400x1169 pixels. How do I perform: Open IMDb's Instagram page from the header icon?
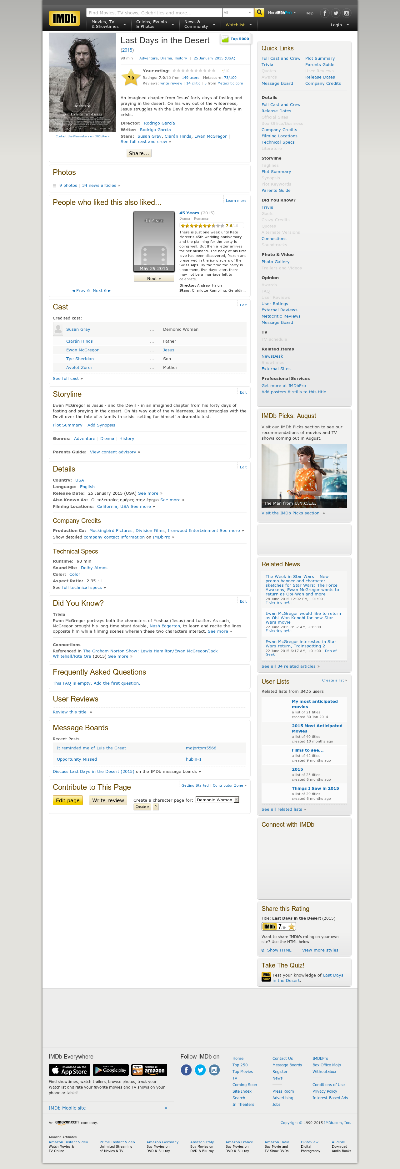pos(347,13)
